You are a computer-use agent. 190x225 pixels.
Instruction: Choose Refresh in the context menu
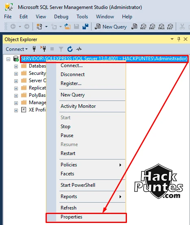86,208
